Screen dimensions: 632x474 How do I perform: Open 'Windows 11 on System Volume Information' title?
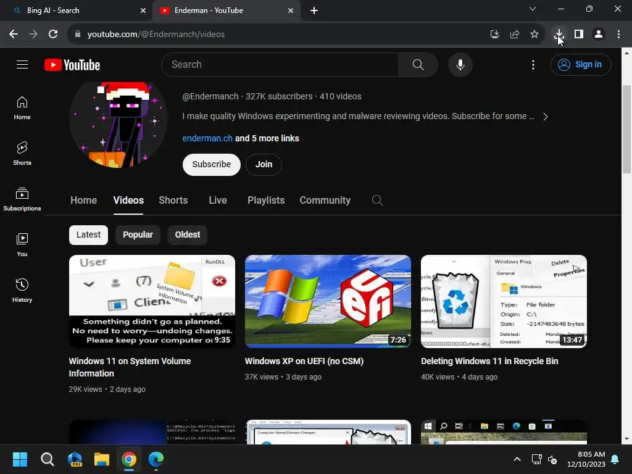click(x=130, y=367)
